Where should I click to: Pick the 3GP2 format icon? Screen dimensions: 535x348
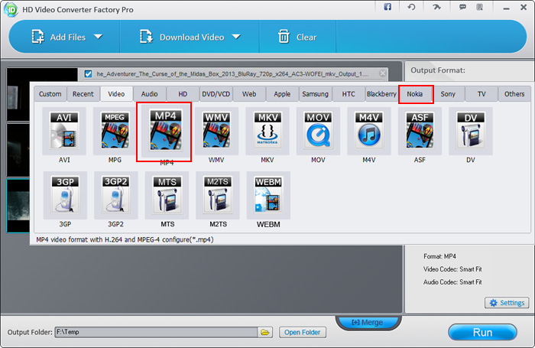pos(116,195)
